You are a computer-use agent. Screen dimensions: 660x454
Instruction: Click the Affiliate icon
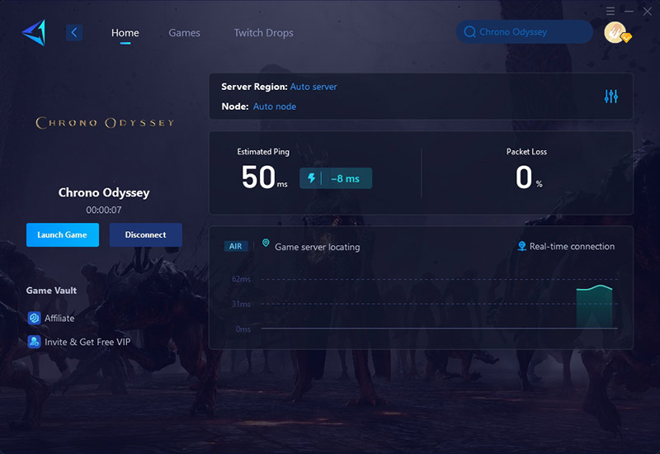pyautogui.click(x=34, y=318)
